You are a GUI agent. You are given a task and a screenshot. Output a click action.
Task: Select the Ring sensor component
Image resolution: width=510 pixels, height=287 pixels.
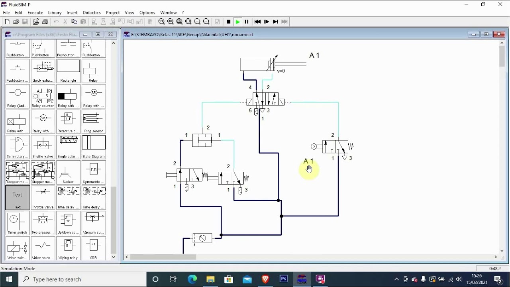click(x=93, y=122)
